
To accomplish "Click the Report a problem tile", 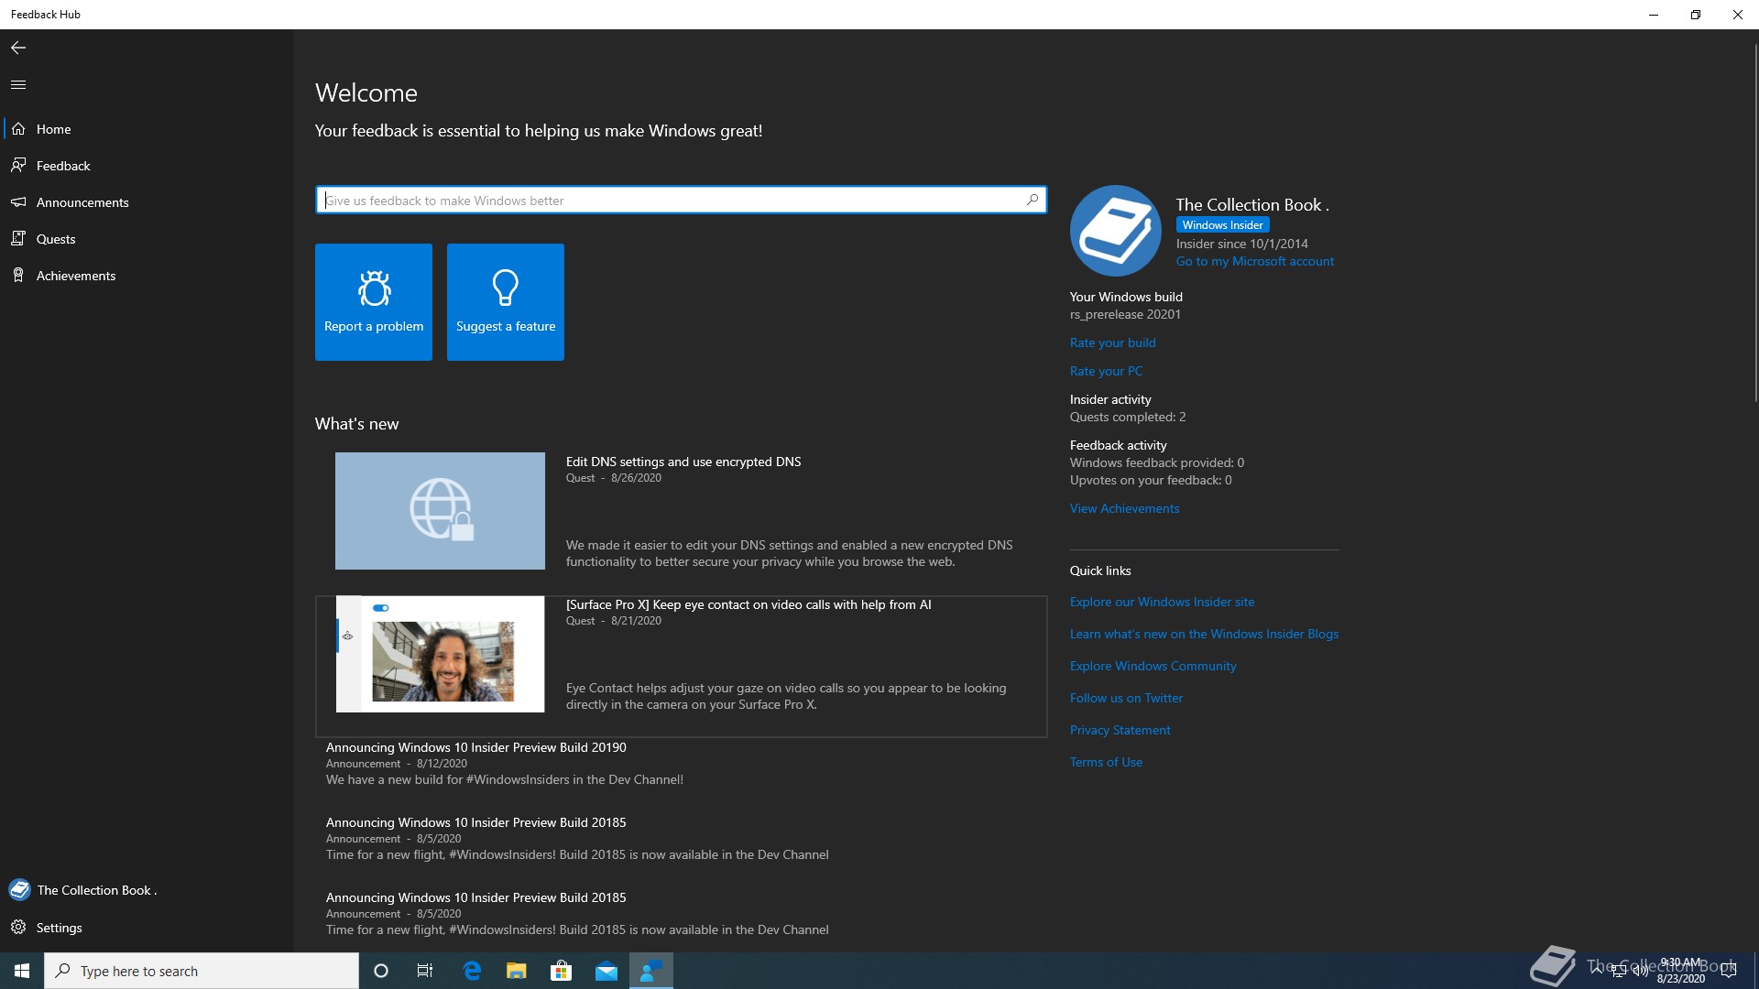I will click(374, 302).
